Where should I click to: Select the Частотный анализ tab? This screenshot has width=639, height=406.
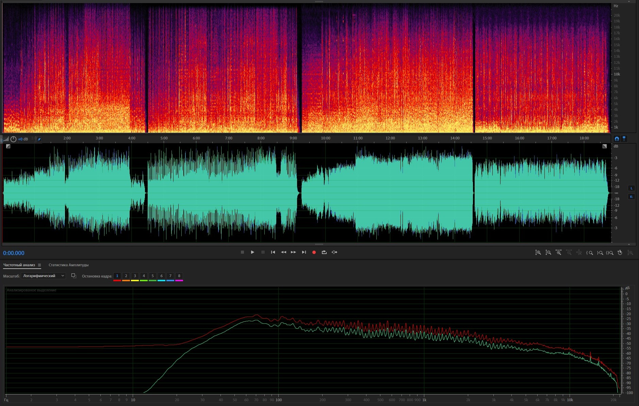click(x=19, y=265)
